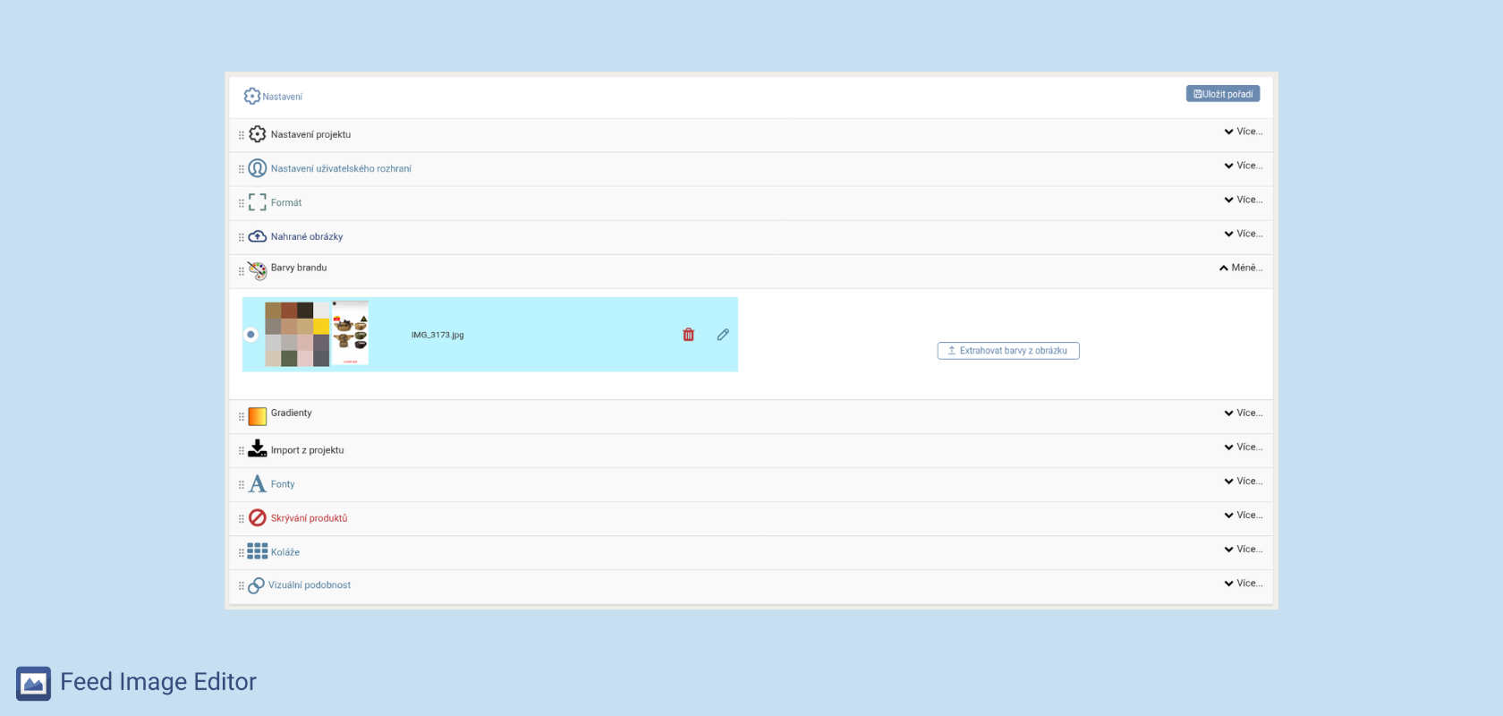
Task: Open the Nastavení projektu item
Action: (310, 135)
